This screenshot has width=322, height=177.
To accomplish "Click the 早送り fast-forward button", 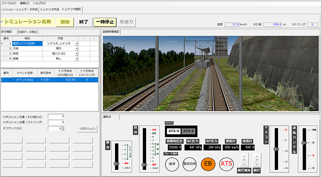I will click(x=127, y=22).
